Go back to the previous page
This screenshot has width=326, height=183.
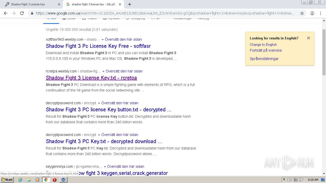[x=6, y=13]
